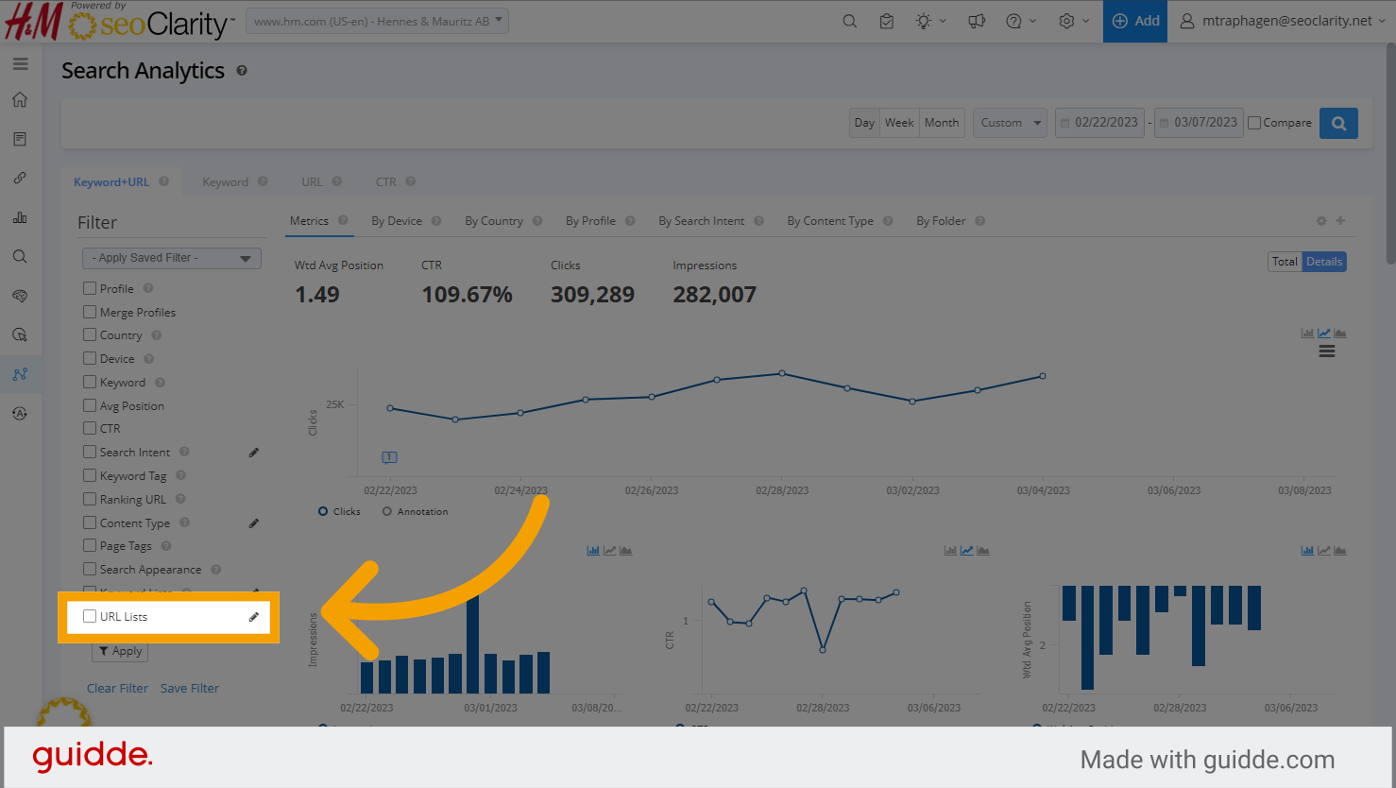Open the settings gear icon in top bar

(1067, 21)
